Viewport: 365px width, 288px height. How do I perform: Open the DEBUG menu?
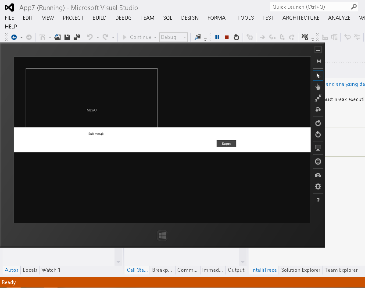[123, 18]
